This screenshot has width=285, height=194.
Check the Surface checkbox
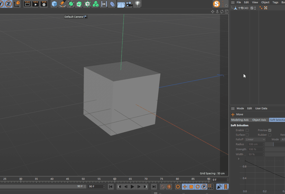tap(247, 135)
